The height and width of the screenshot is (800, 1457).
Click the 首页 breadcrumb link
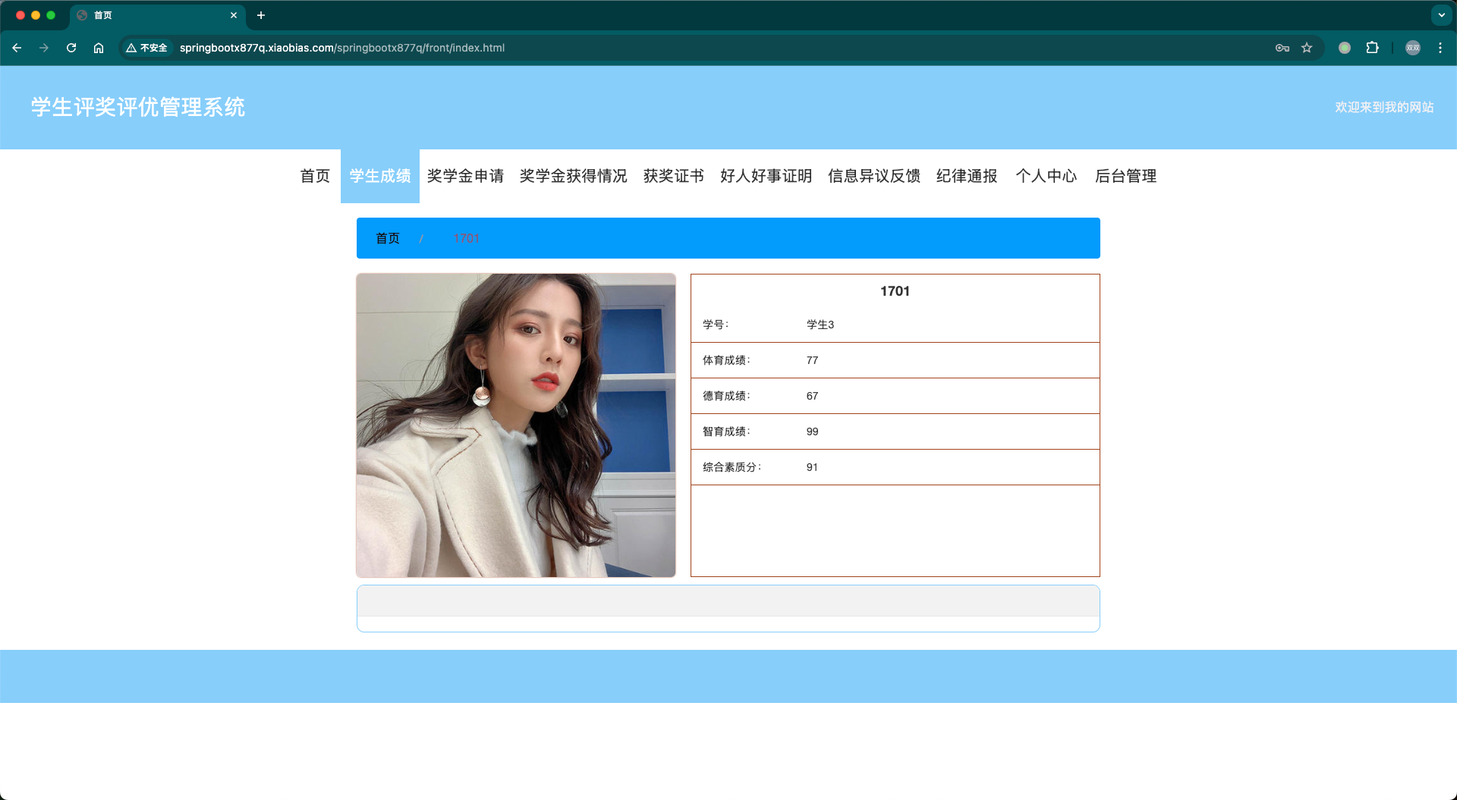coord(388,238)
